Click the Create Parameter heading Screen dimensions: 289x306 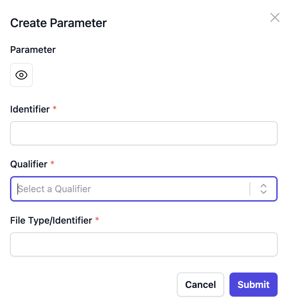58,23
